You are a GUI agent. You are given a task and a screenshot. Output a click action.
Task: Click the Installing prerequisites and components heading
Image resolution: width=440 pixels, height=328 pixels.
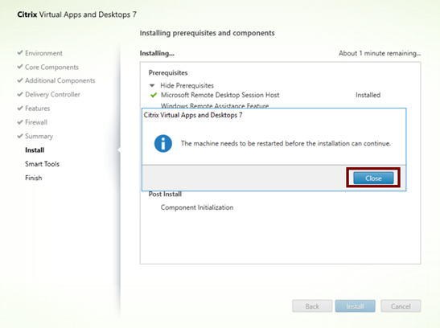point(207,33)
